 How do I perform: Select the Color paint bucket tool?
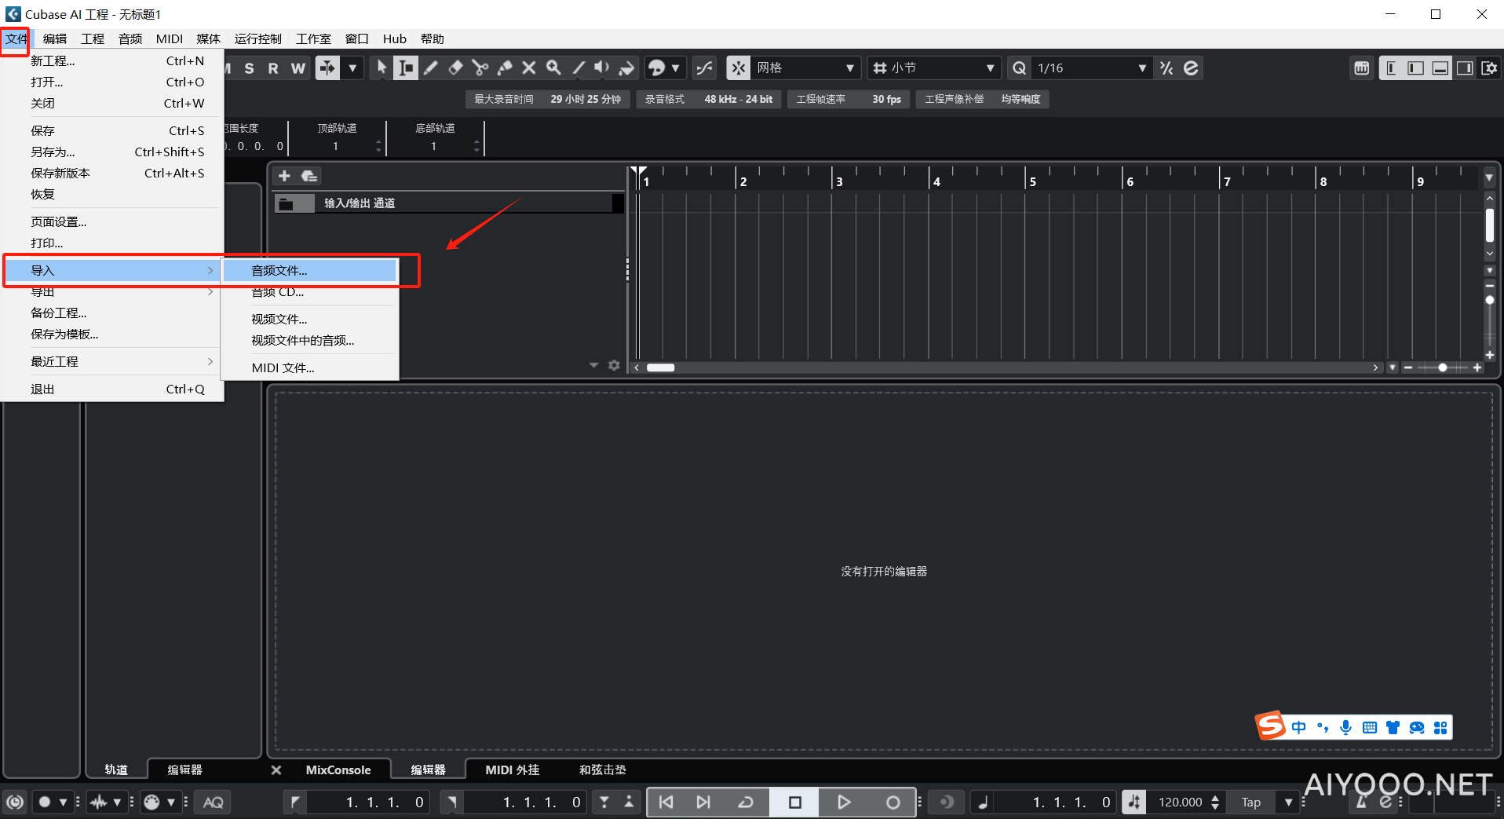626,68
